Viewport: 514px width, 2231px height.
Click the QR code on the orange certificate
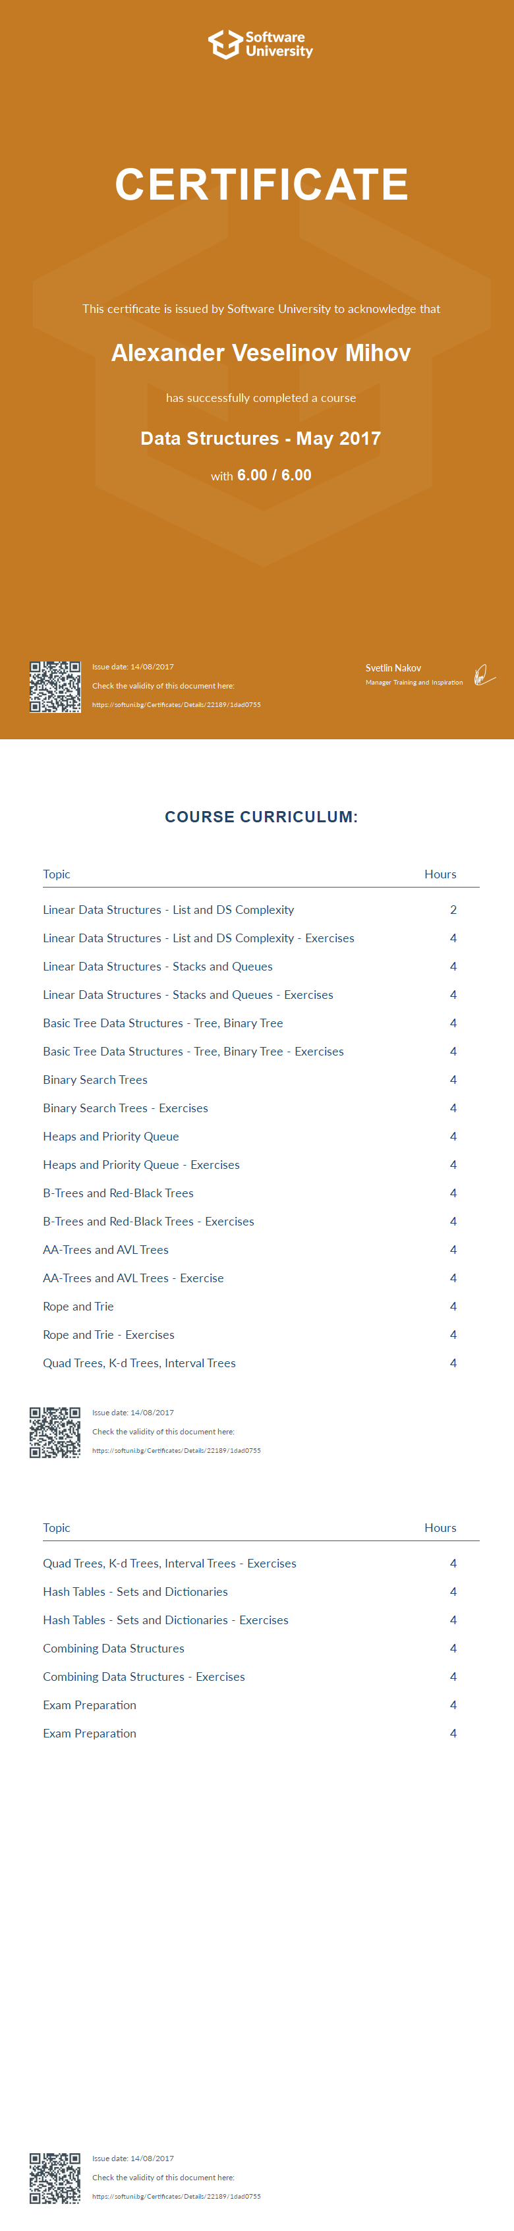pyautogui.click(x=55, y=687)
